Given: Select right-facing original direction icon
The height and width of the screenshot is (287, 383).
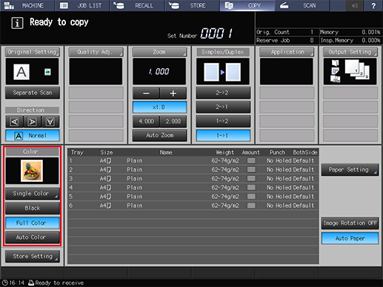Looking at the screenshot, I should tap(32, 121).
